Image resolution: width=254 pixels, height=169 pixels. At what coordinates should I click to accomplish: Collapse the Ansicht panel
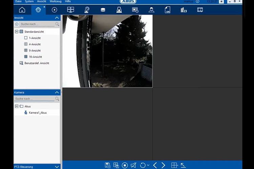57,18
